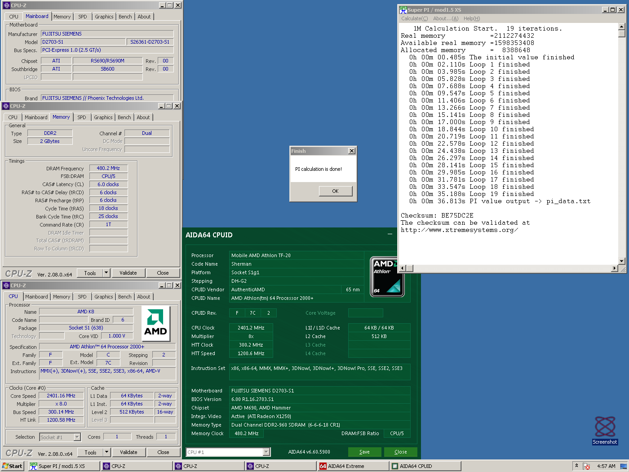Select CPU tab in CPU-Z Memory window

(x=13, y=117)
